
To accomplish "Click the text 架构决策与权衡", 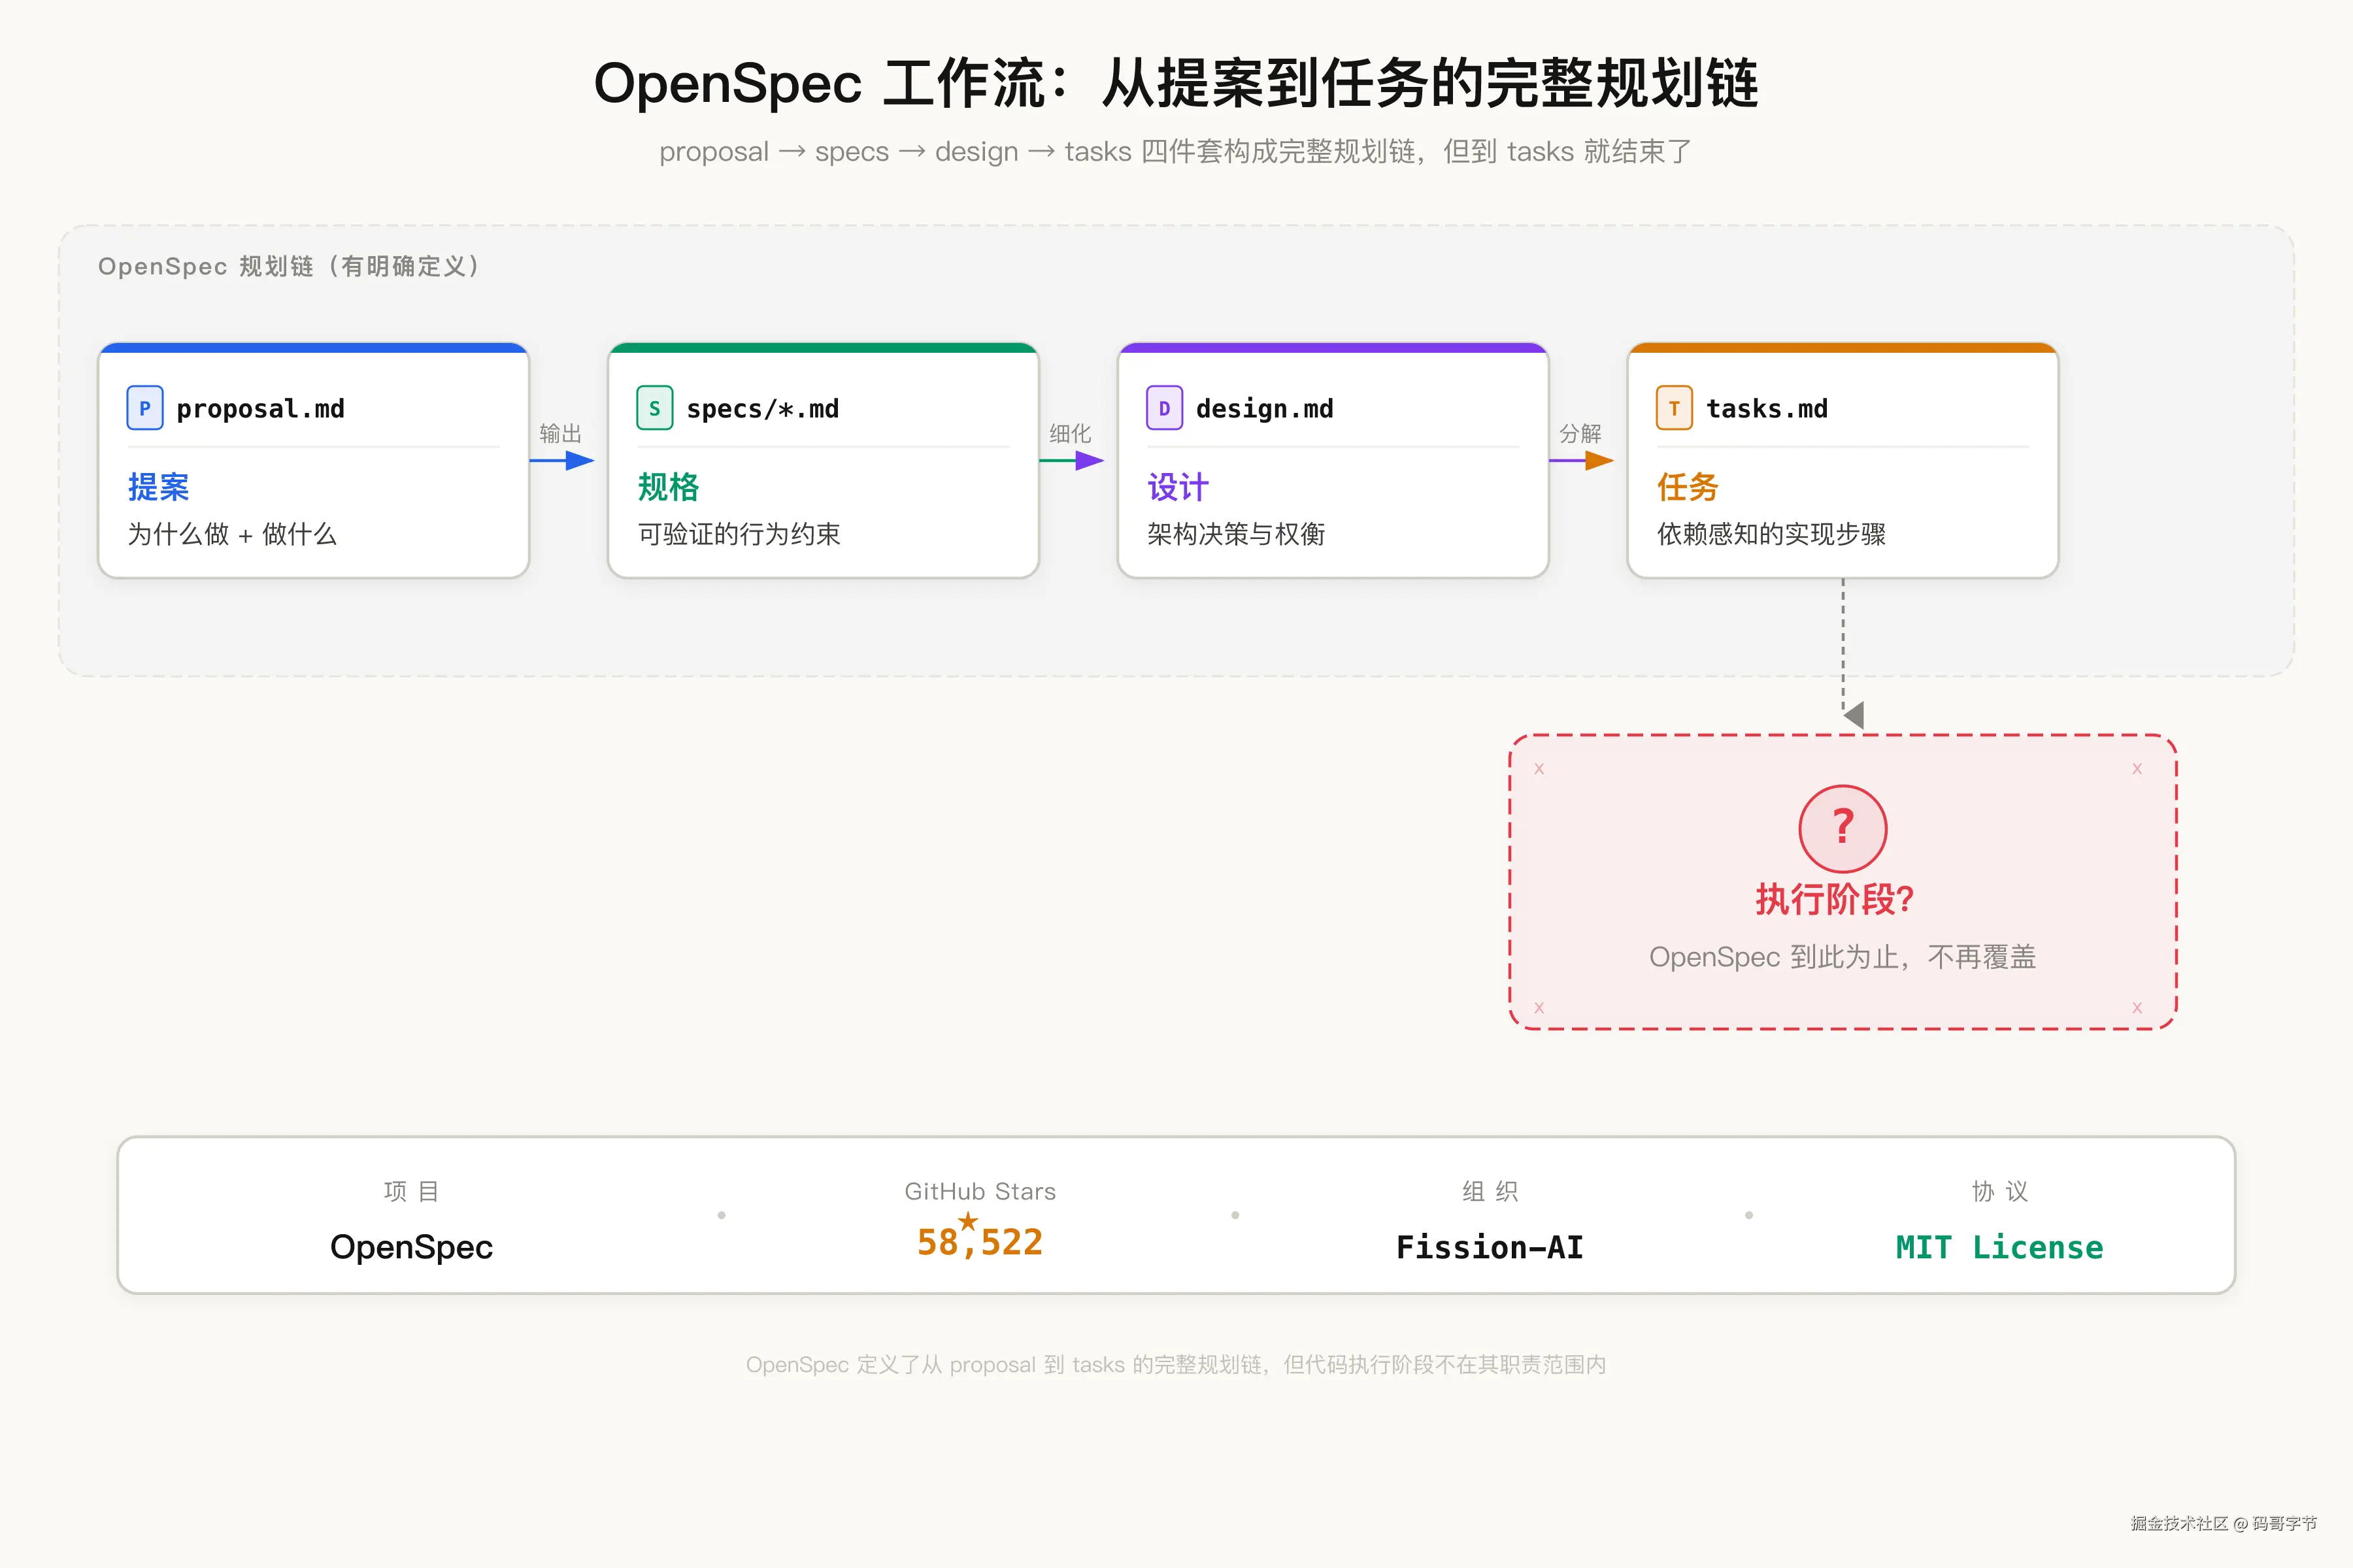I will [x=1235, y=534].
